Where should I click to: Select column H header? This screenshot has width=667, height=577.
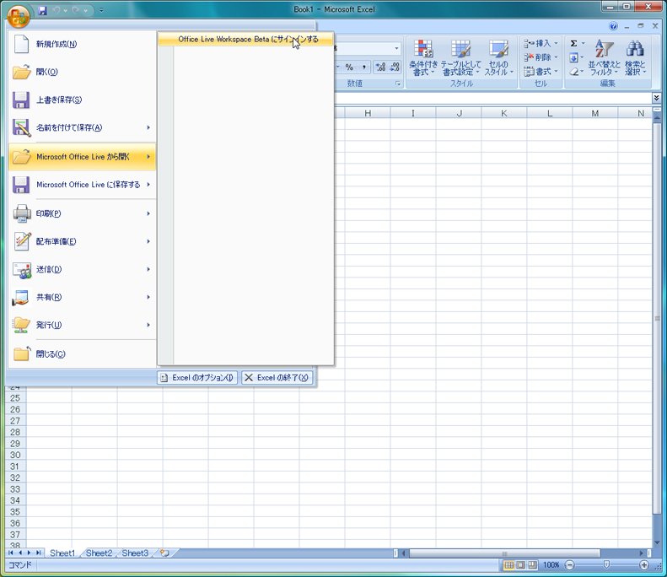click(x=368, y=113)
